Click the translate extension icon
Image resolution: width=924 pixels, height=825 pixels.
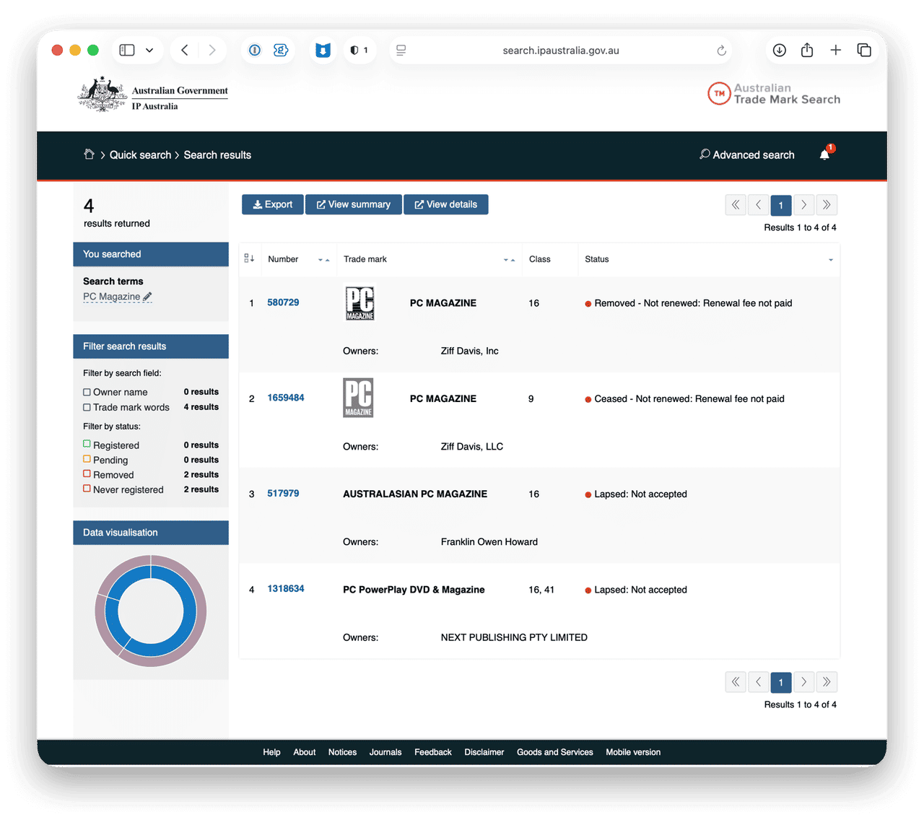click(281, 50)
